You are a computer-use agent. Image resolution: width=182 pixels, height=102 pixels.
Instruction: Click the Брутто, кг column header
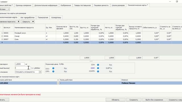(85, 27)
